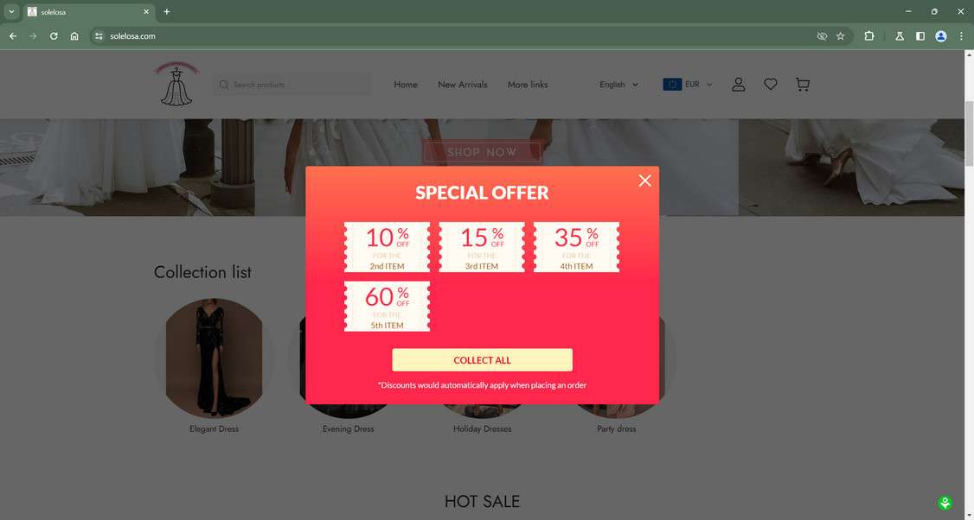Select the 10% off 2nd item coupon

(x=387, y=247)
